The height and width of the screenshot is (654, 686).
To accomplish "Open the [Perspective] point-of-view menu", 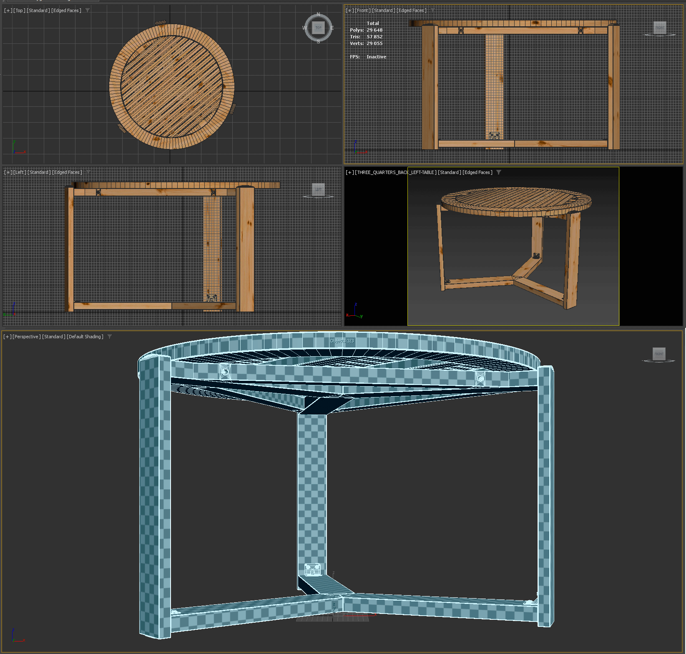I will tap(27, 337).
